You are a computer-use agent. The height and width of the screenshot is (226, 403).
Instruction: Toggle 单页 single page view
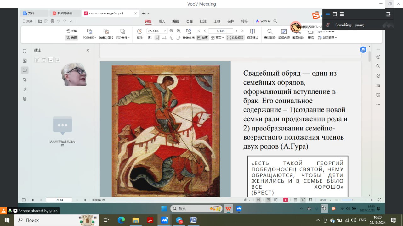[202, 38]
